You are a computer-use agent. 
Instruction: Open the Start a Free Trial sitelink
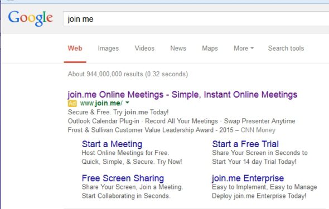point(245,144)
